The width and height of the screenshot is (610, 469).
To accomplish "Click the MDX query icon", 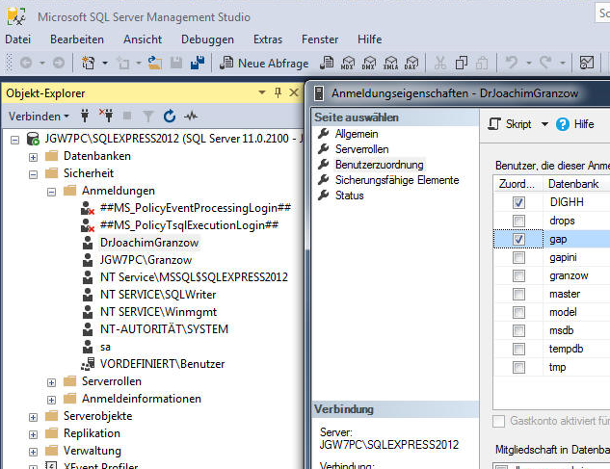I will (348, 63).
